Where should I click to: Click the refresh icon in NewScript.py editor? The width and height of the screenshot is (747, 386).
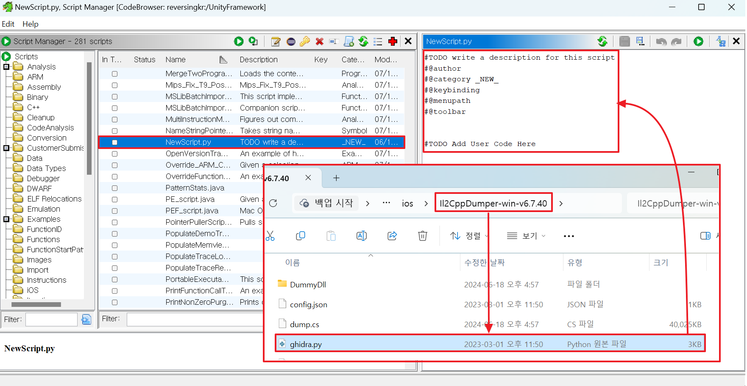pos(602,41)
